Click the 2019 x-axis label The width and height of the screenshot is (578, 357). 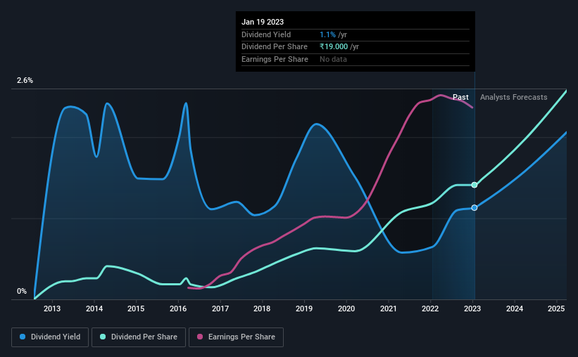point(304,309)
